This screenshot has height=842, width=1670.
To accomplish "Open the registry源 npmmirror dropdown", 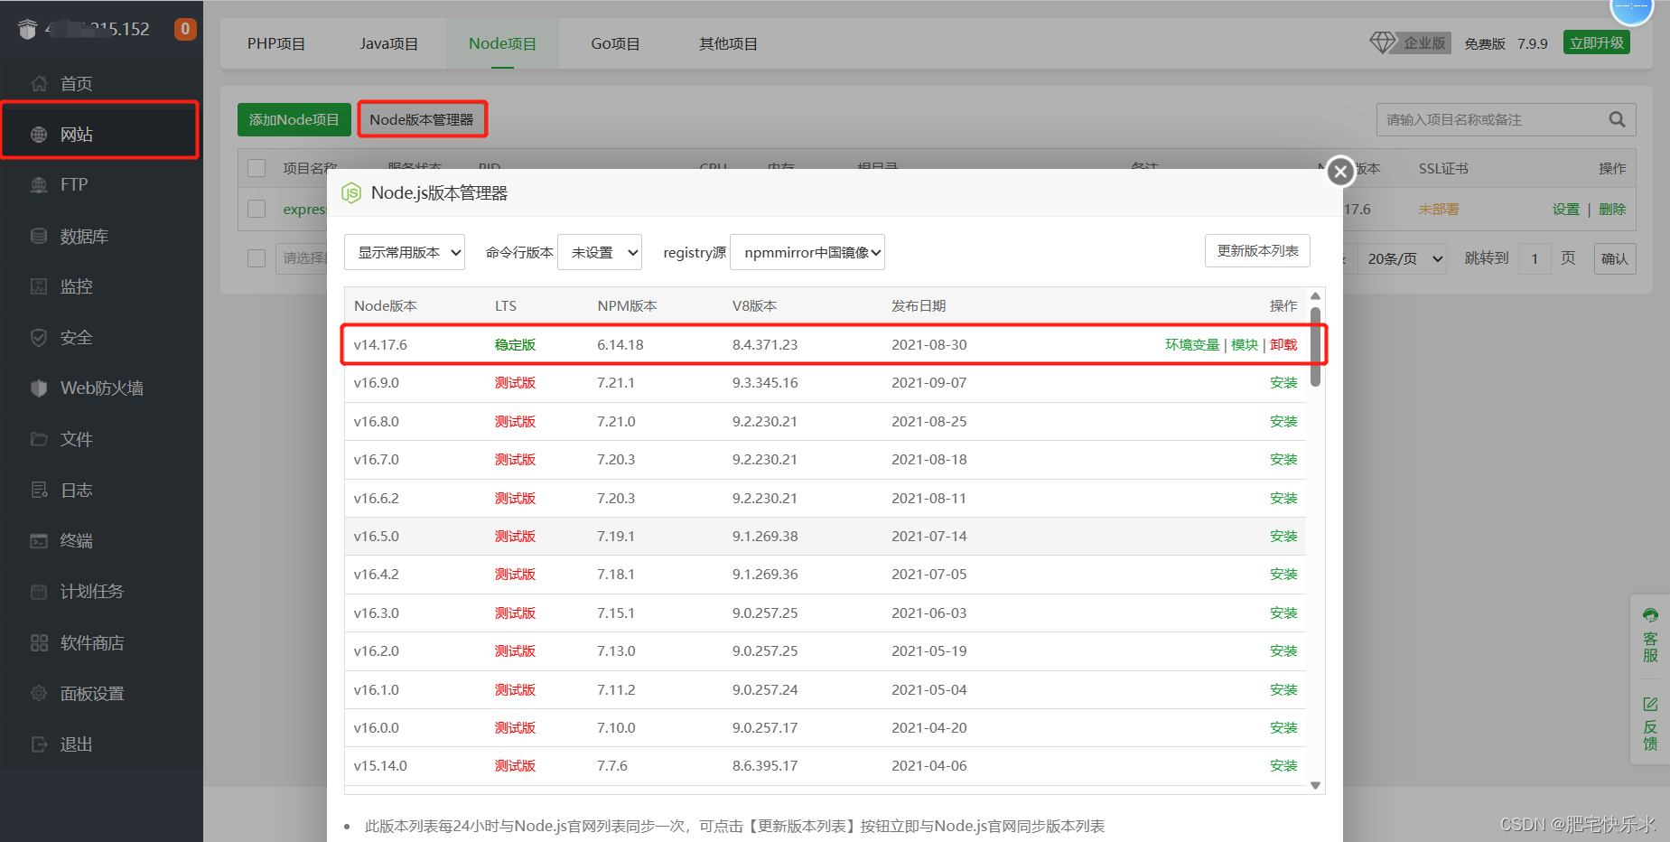I will 807,252.
